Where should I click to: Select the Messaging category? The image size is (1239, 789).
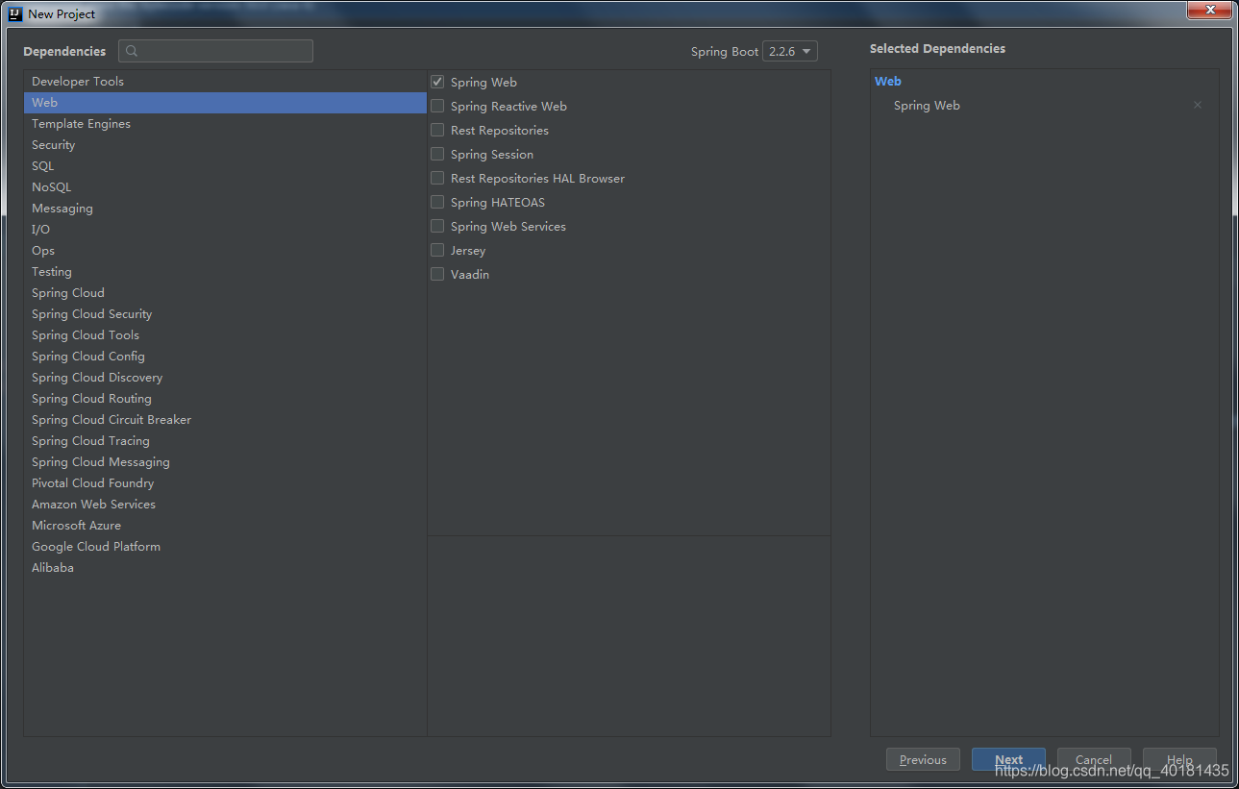225,209
